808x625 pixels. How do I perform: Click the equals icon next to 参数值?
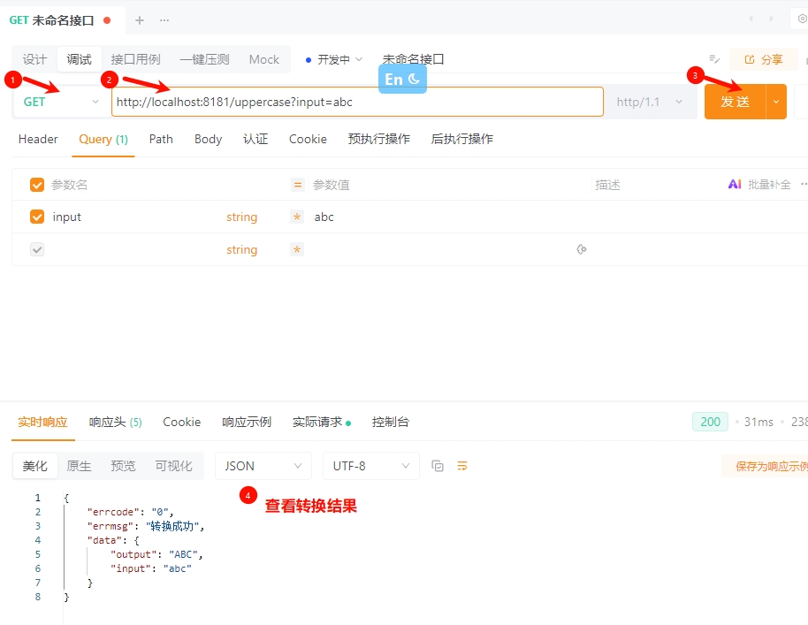298,185
